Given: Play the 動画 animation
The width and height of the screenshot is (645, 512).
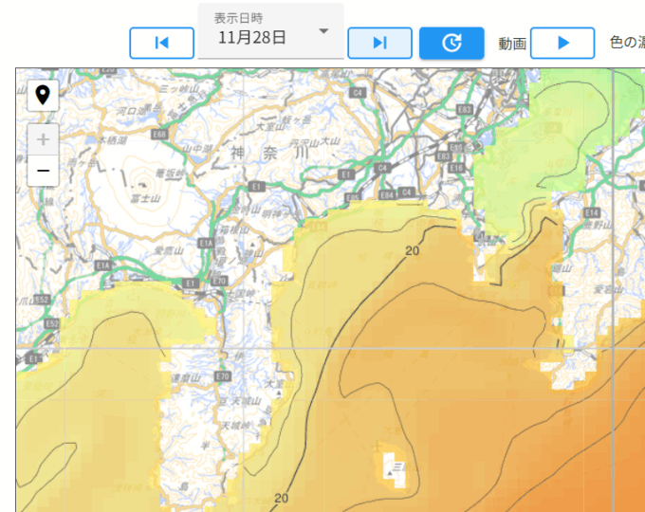Looking at the screenshot, I should 562,43.
